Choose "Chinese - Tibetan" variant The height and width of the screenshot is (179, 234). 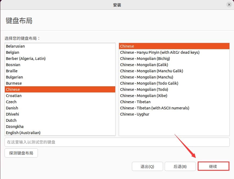pyautogui.click(x=135, y=102)
